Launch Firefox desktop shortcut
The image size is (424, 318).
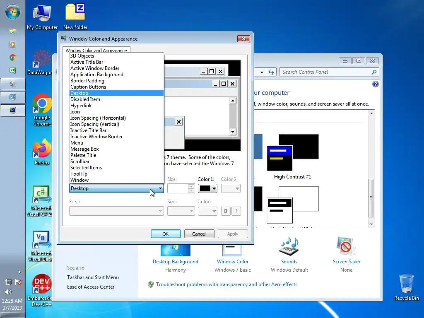click(x=42, y=152)
